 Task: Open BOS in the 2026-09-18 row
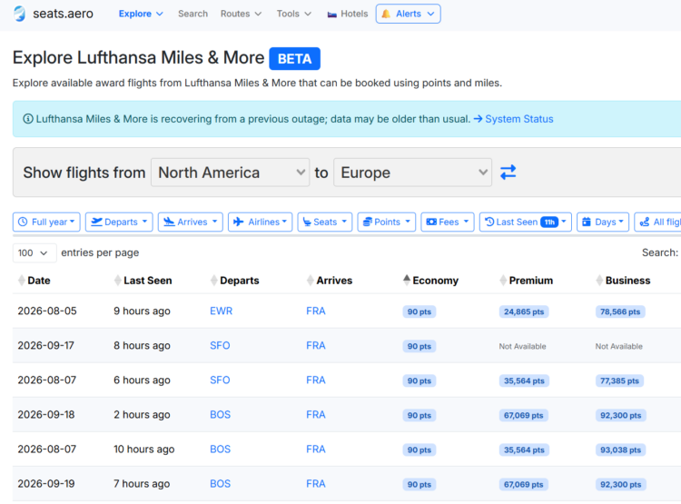pos(221,414)
